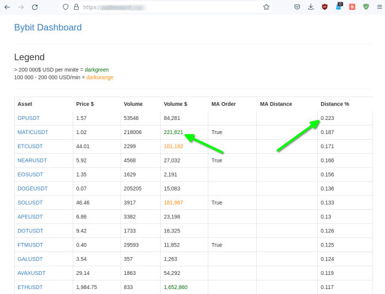The image size is (385, 294).
Task: Click the 205205 volume cell
Action: pyautogui.click(x=132, y=189)
